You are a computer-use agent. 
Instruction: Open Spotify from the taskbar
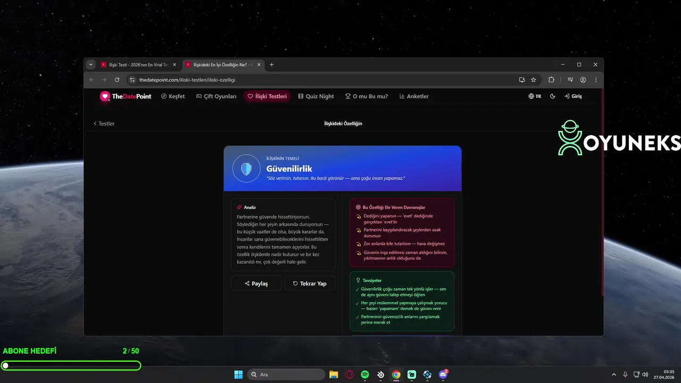tap(365, 374)
